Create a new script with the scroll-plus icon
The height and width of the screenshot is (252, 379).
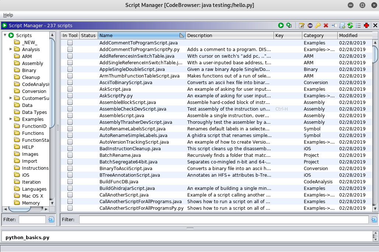click(342, 25)
